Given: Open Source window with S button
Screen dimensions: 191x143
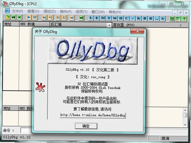Looking at the screenshot, I should [x=163, y=18].
